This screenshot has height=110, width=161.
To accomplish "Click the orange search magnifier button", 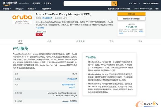I will (114, 3).
